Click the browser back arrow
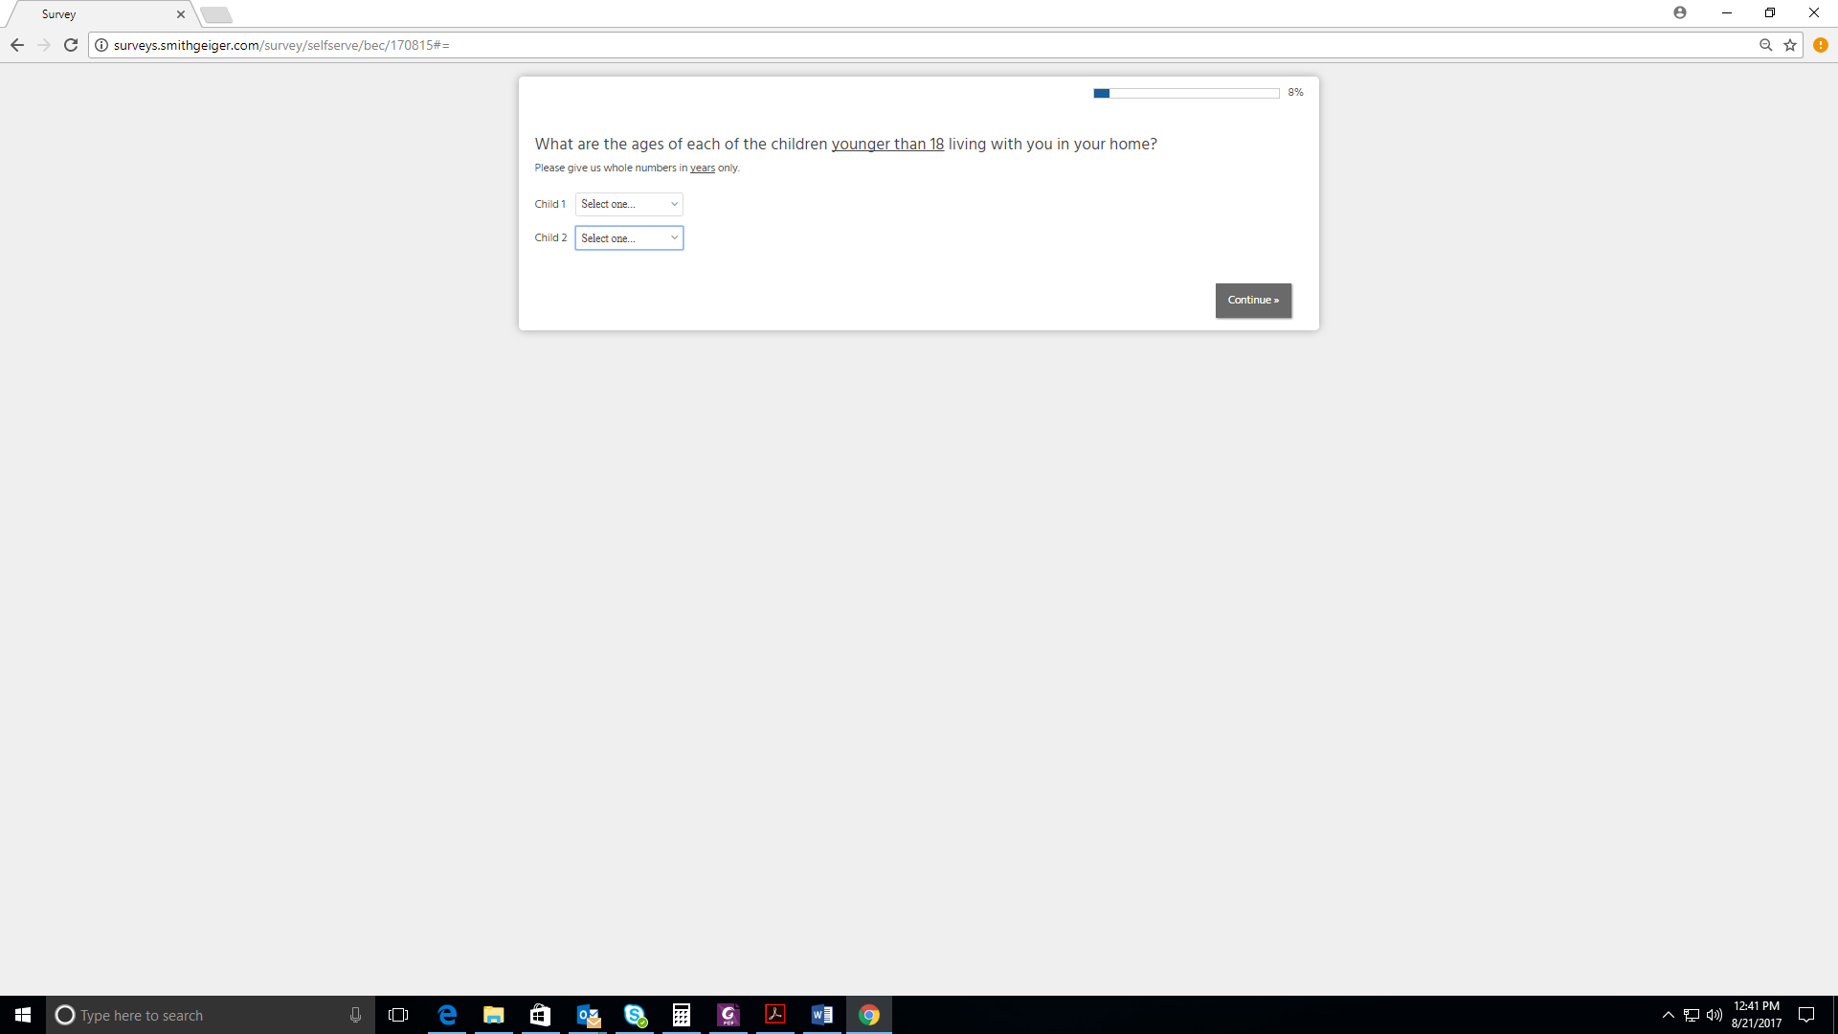The width and height of the screenshot is (1838, 1034). pyautogui.click(x=17, y=45)
